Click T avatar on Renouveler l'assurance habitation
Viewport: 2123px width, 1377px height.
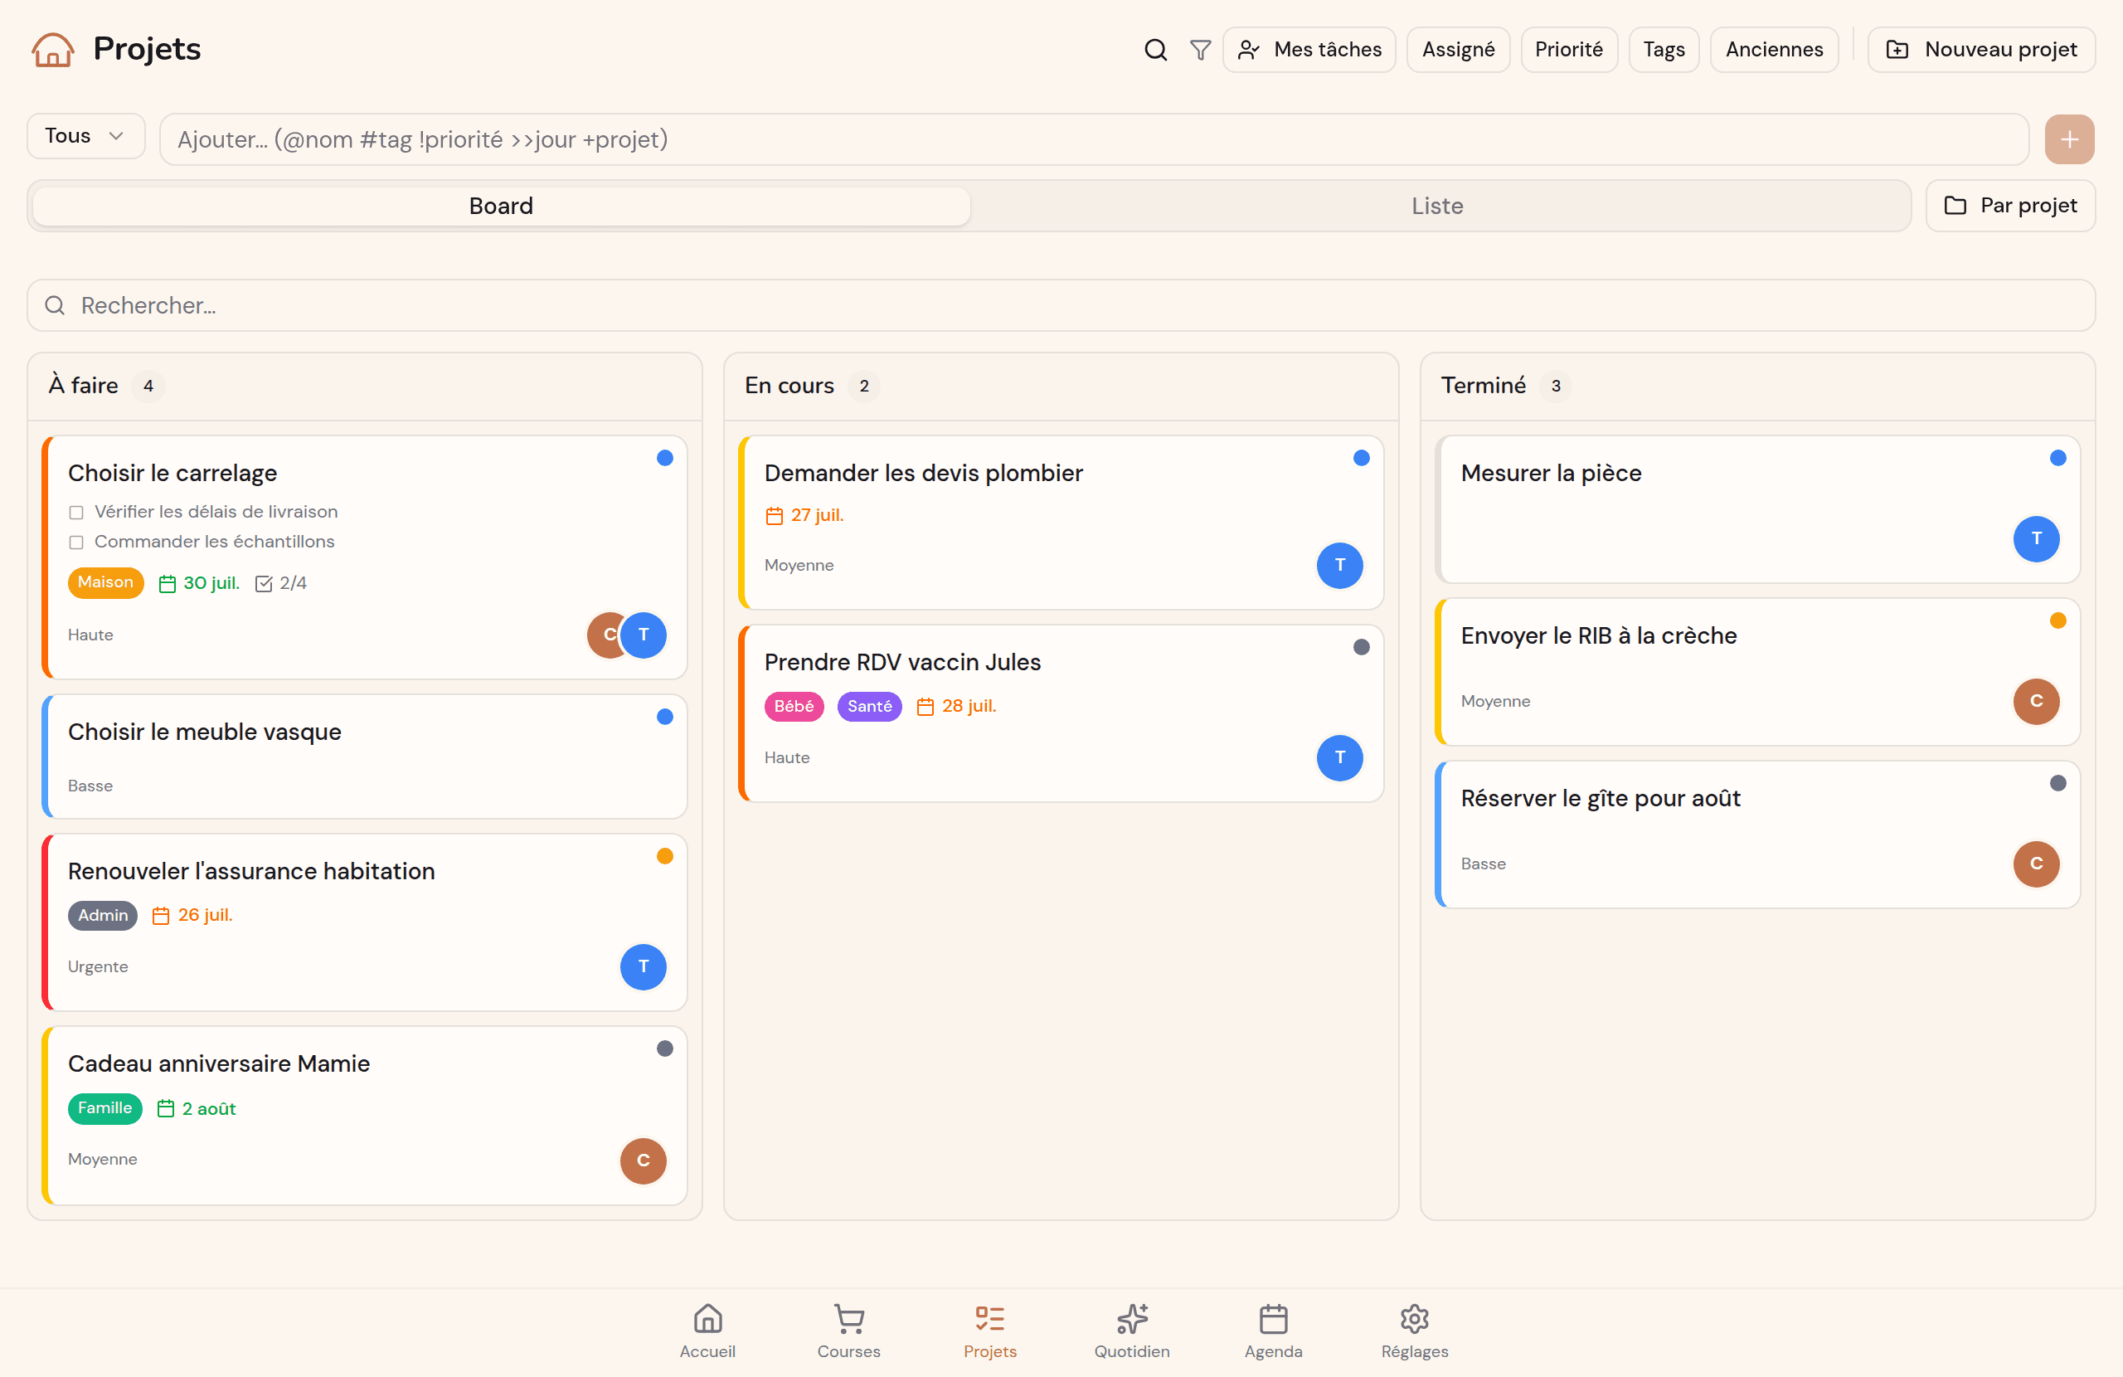pyautogui.click(x=644, y=966)
